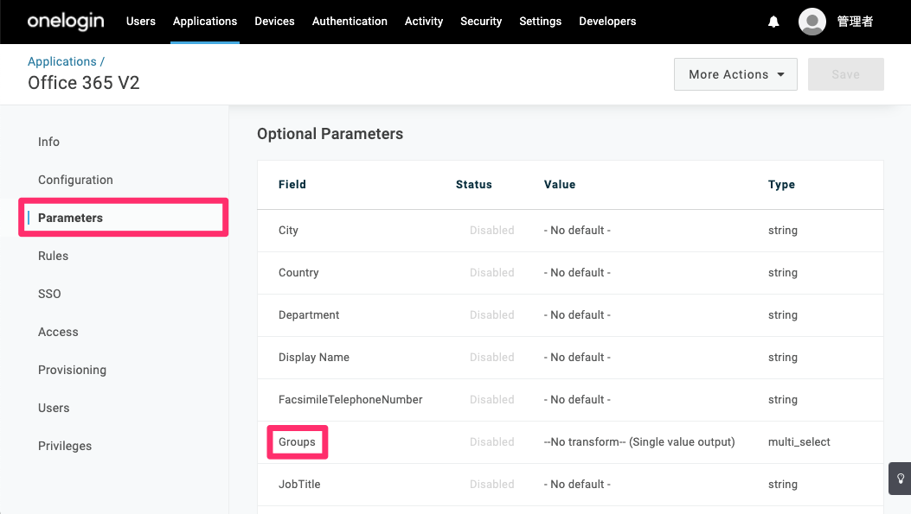Open the Department parameter row
This screenshot has height=514, width=911.
pos(570,315)
